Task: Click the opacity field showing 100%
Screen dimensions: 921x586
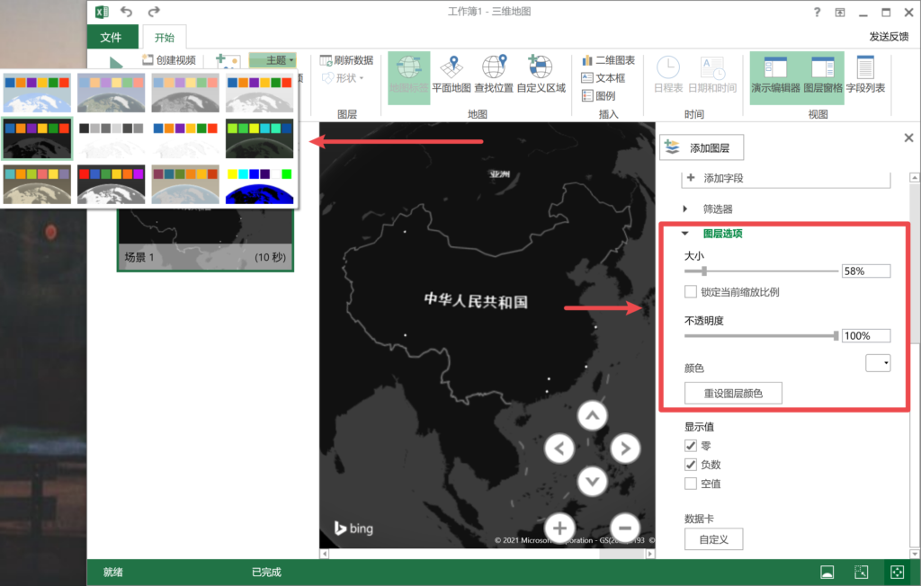Action: [x=866, y=336]
